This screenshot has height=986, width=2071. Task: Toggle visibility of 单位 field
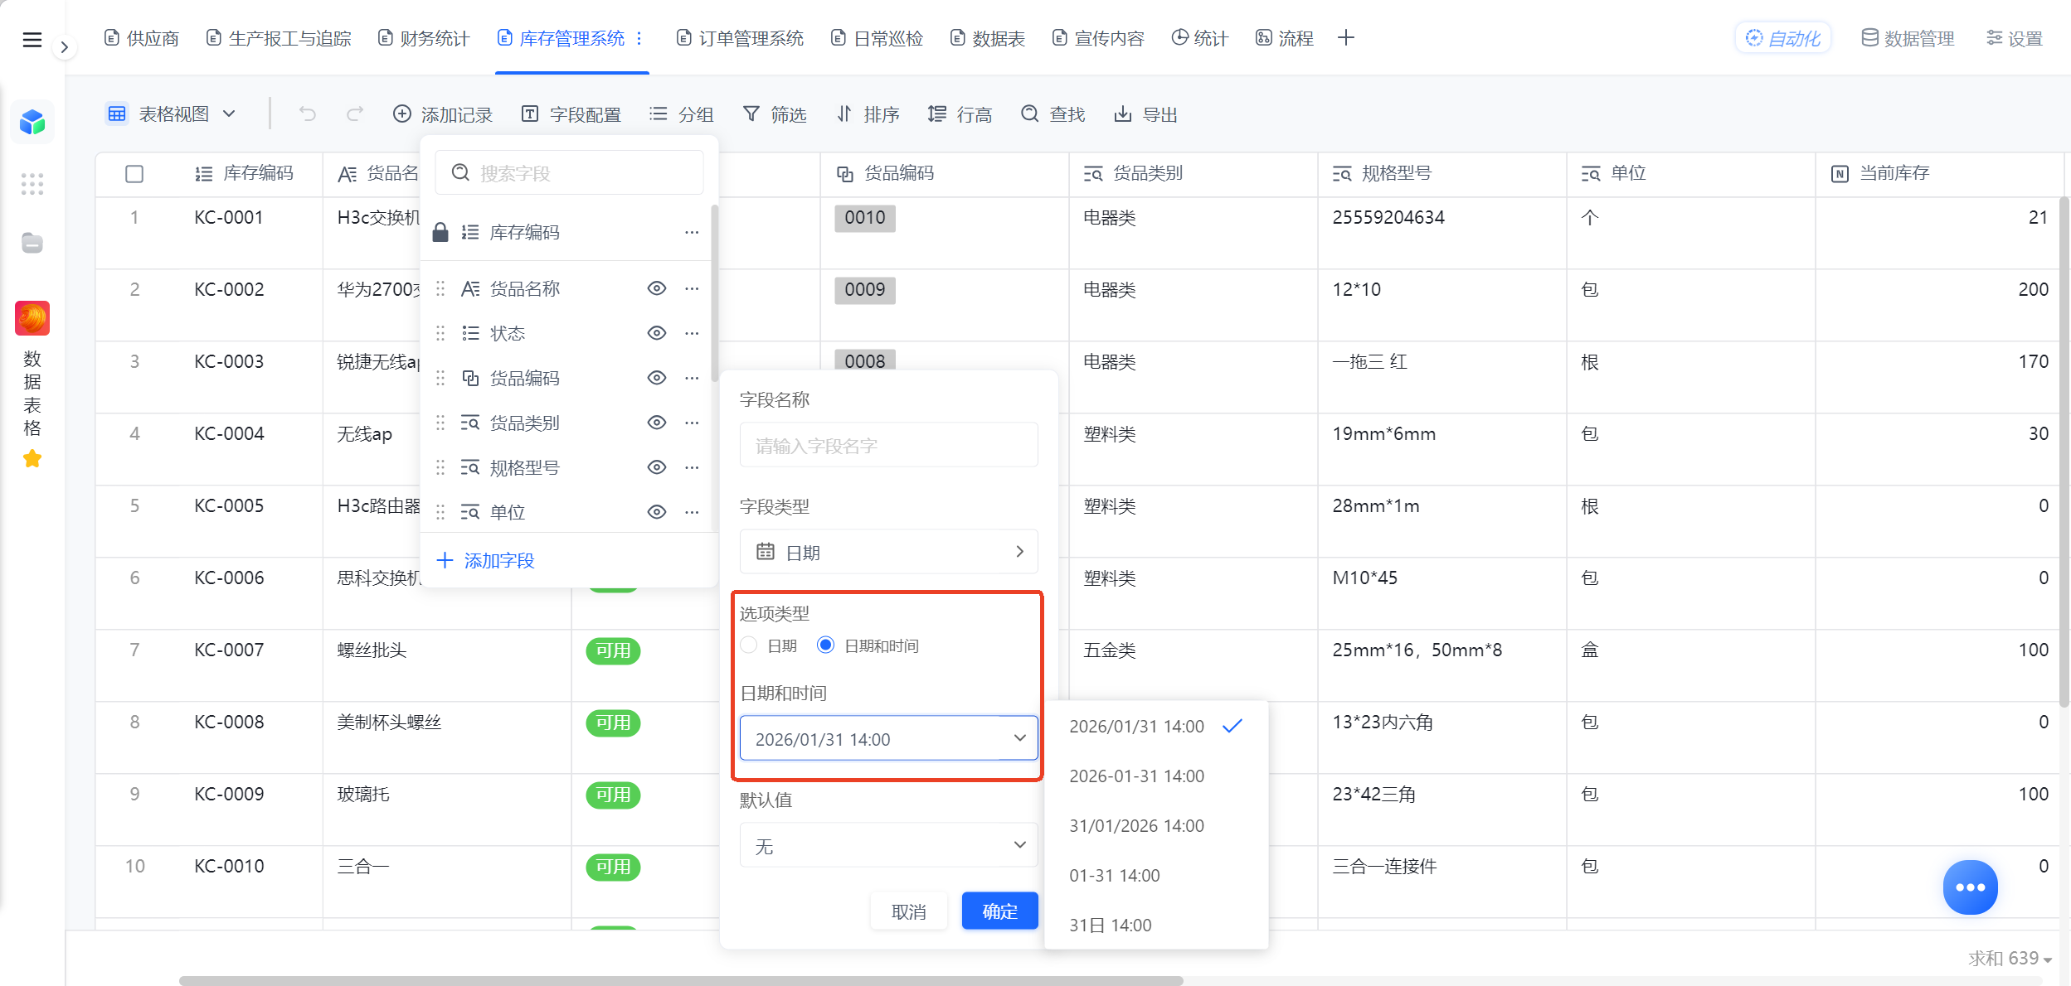657,512
